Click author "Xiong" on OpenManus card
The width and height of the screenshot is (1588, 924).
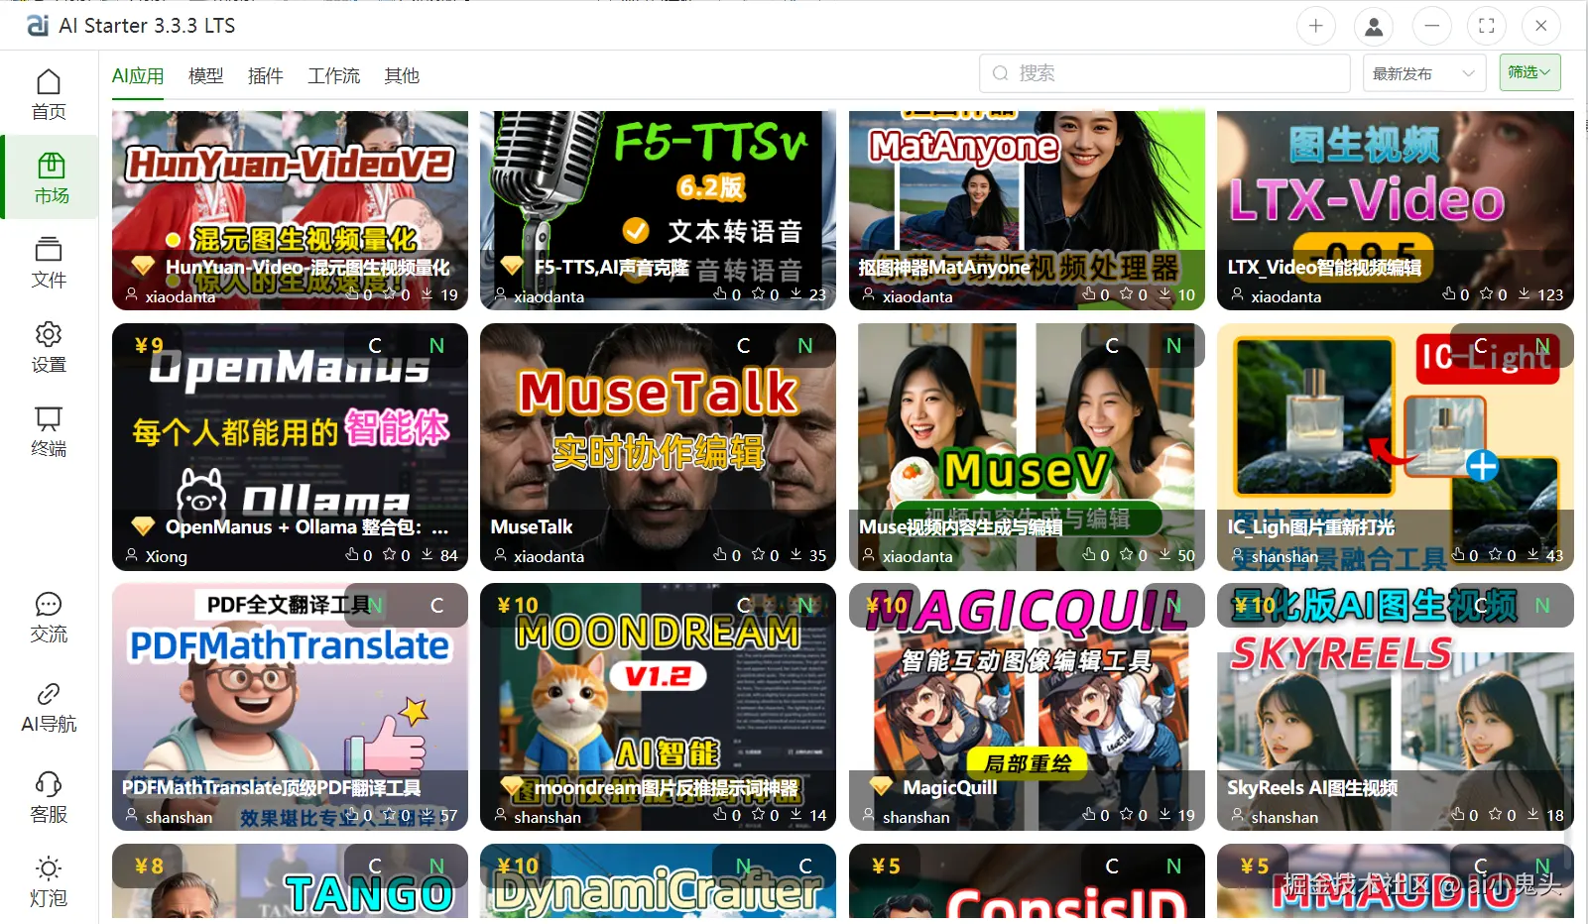(x=166, y=556)
